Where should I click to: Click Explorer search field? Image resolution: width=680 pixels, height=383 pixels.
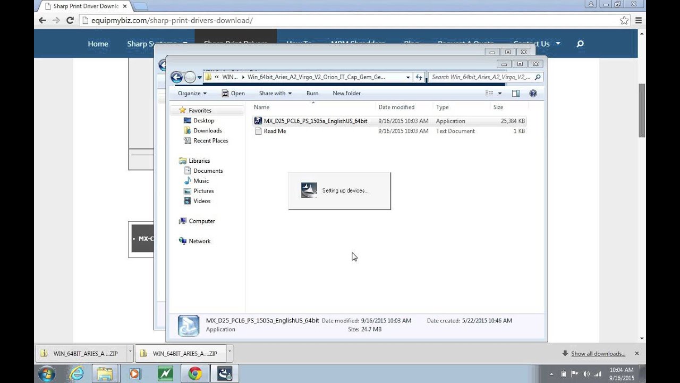click(x=486, y=77)
